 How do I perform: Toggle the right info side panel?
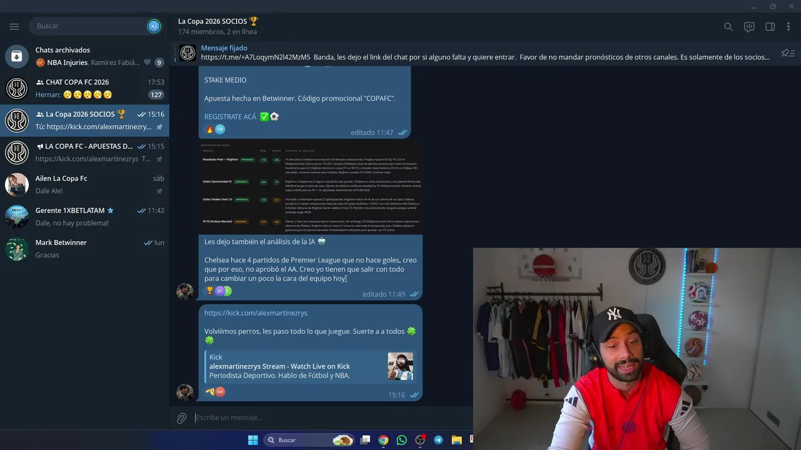[770, 27]
